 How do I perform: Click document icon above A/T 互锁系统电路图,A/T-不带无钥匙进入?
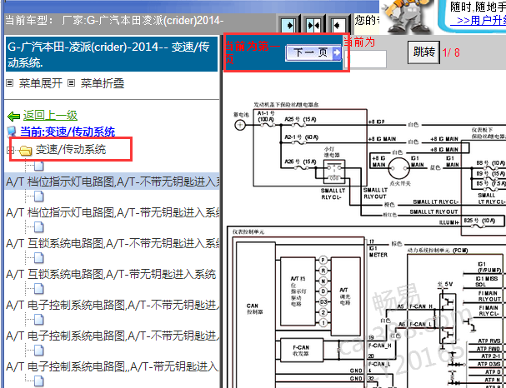38,227
